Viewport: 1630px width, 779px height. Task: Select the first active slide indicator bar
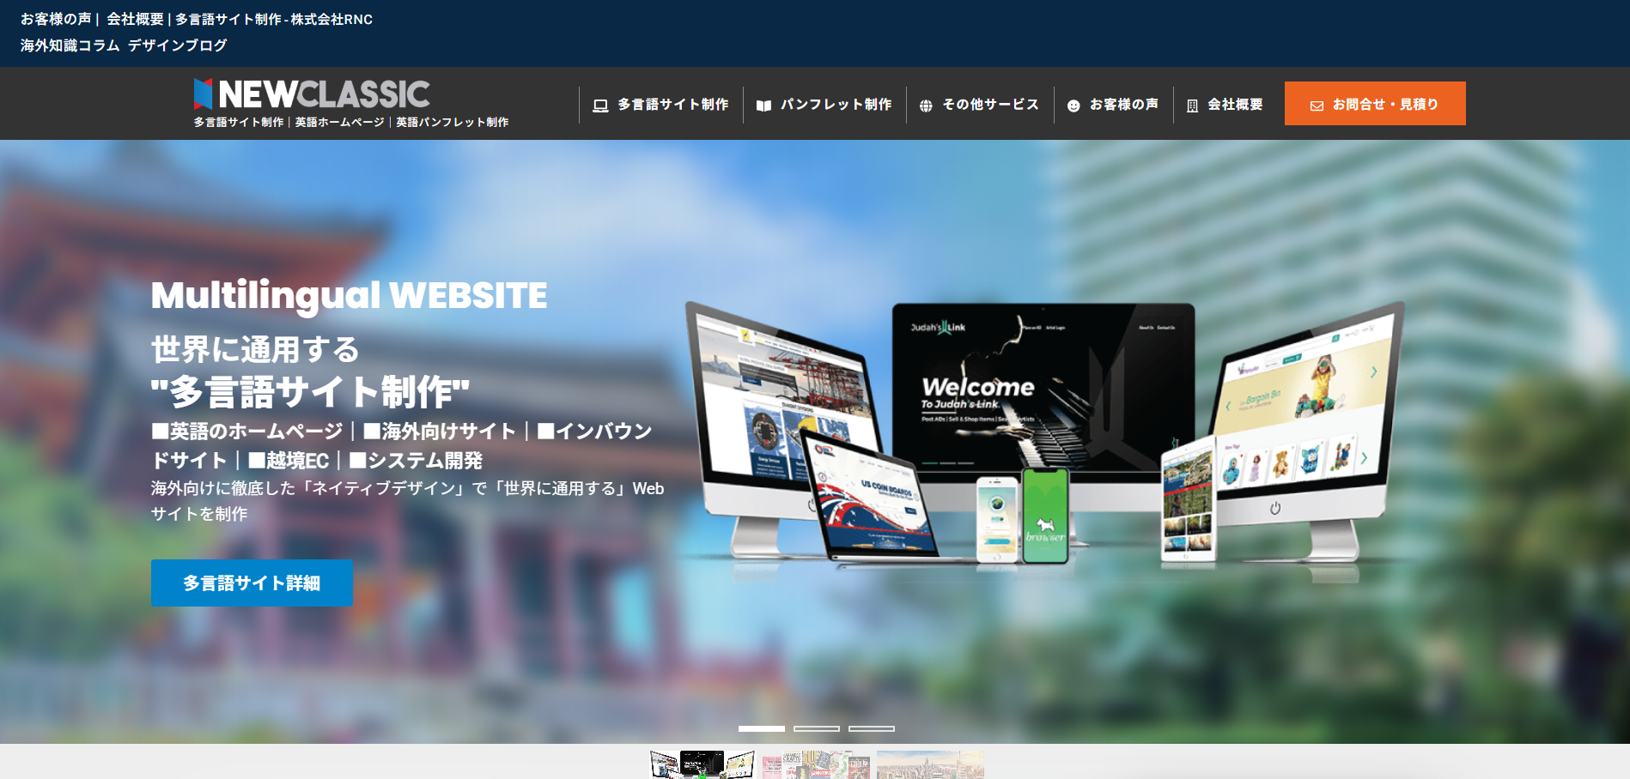pos(761,728)
